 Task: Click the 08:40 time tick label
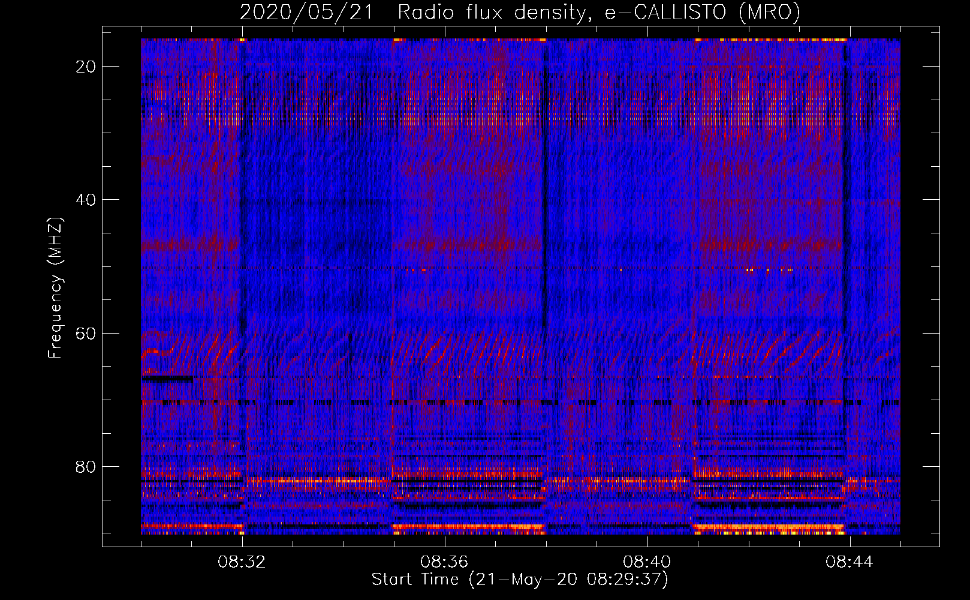click(647, 562)
